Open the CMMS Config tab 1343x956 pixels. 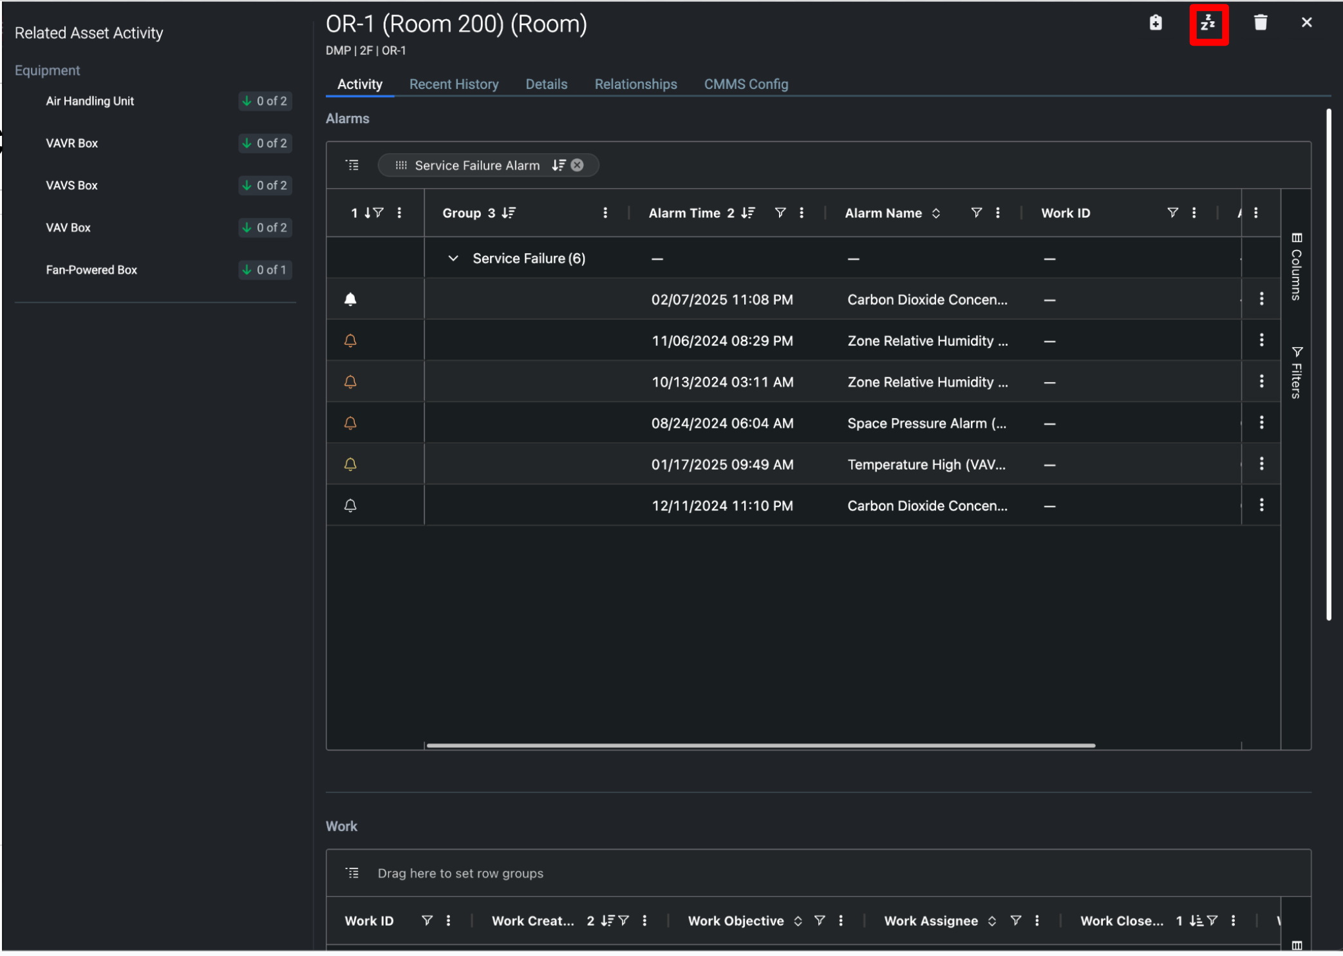tap(746, 84)
